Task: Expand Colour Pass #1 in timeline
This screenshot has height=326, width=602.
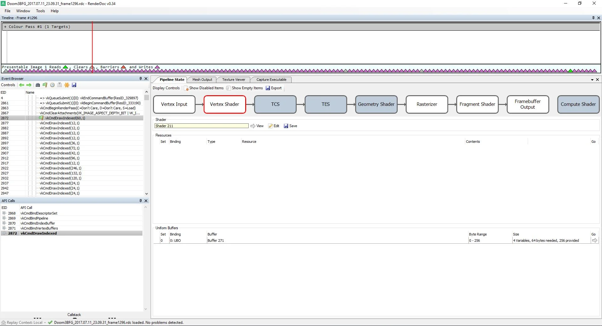Action: click(x=5, y=27)
